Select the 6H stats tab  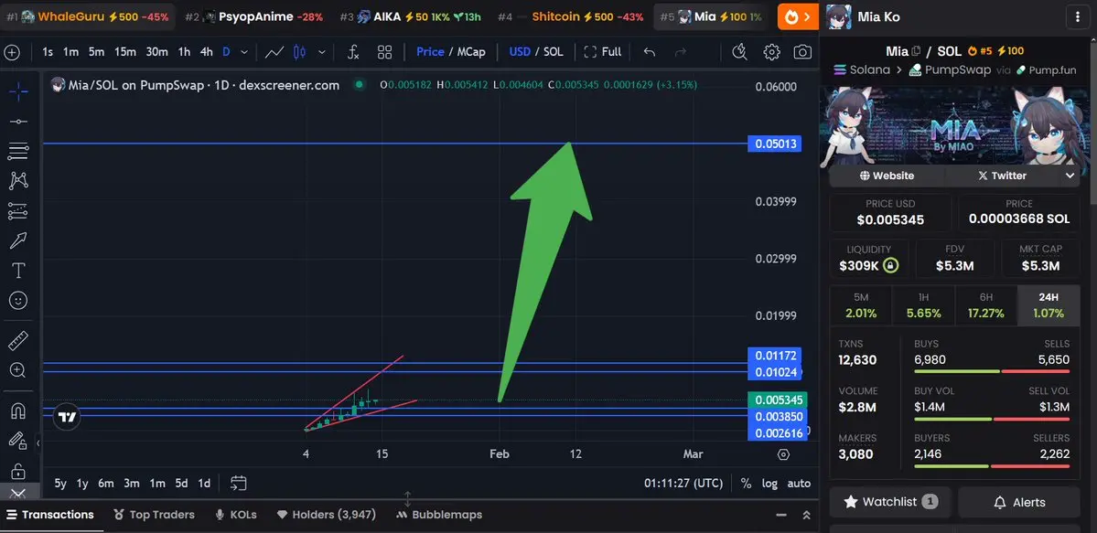985,305
